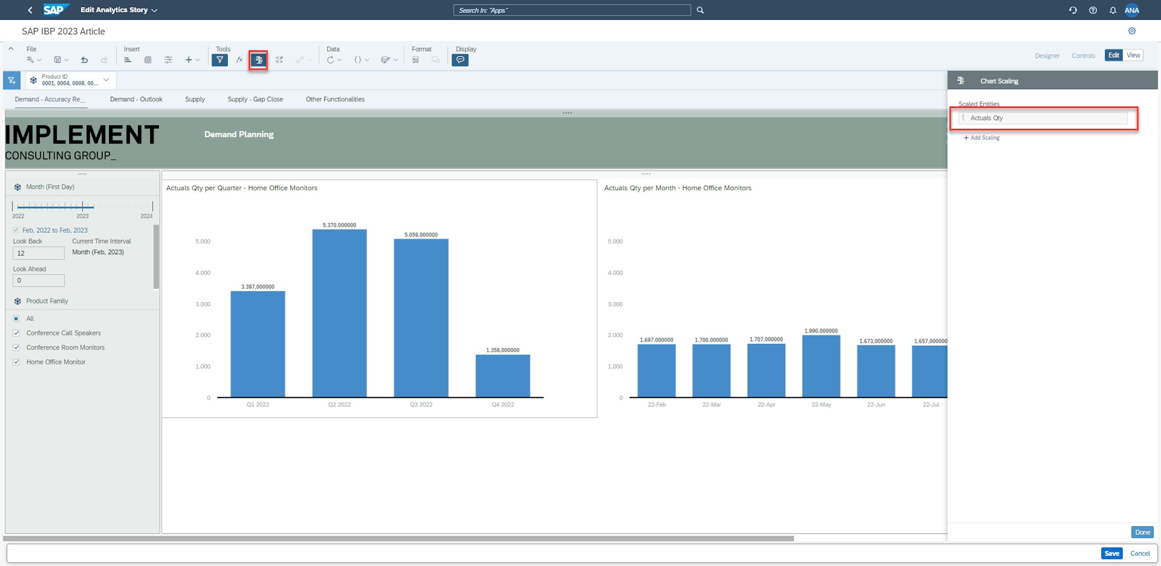Viewport: 1161px width, 566px height.
Task: Click the Chart Scaling scales icon
Action: click(x=259, y=60)
